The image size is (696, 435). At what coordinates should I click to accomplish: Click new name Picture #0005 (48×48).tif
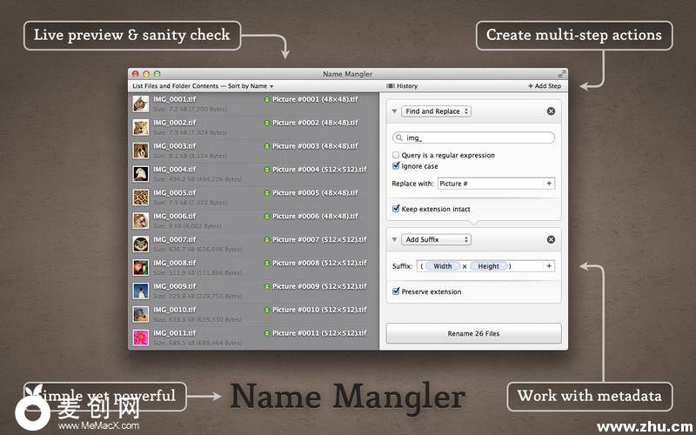coord(315,193)
